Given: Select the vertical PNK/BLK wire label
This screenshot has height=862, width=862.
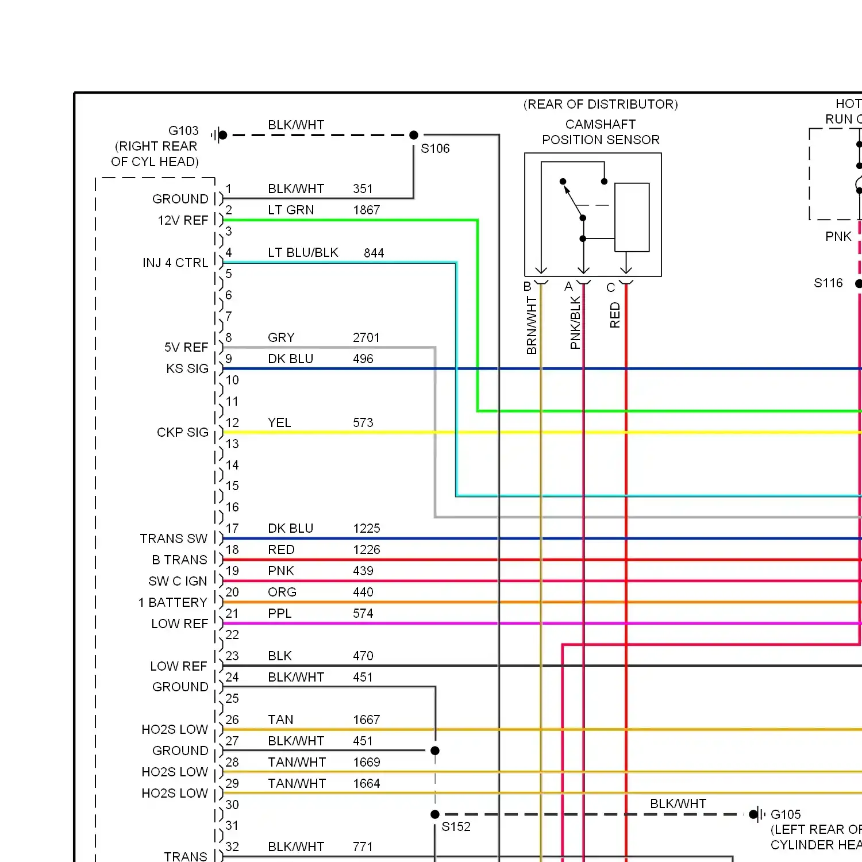Looking at the screenshot, I should 575,323.
